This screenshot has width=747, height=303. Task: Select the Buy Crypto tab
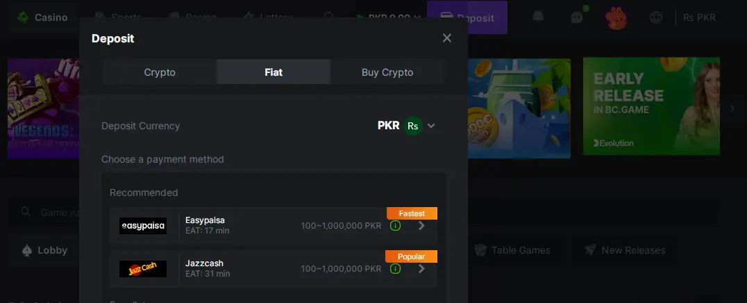pyautogui.click(x=387, y=72)
